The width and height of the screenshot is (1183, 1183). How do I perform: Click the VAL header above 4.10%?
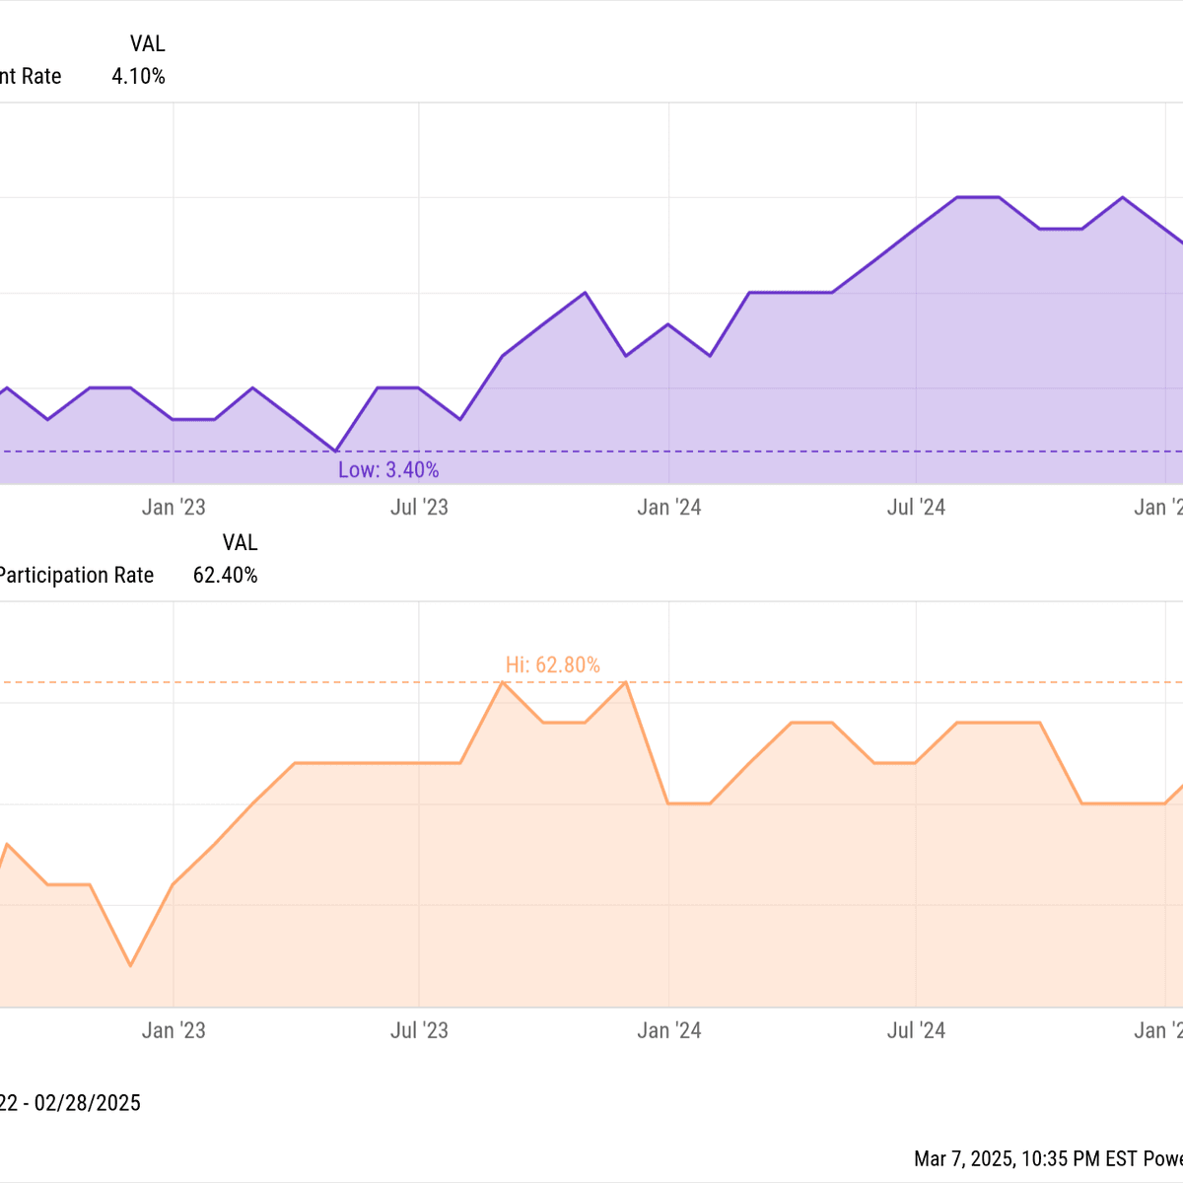pos(147,43)
